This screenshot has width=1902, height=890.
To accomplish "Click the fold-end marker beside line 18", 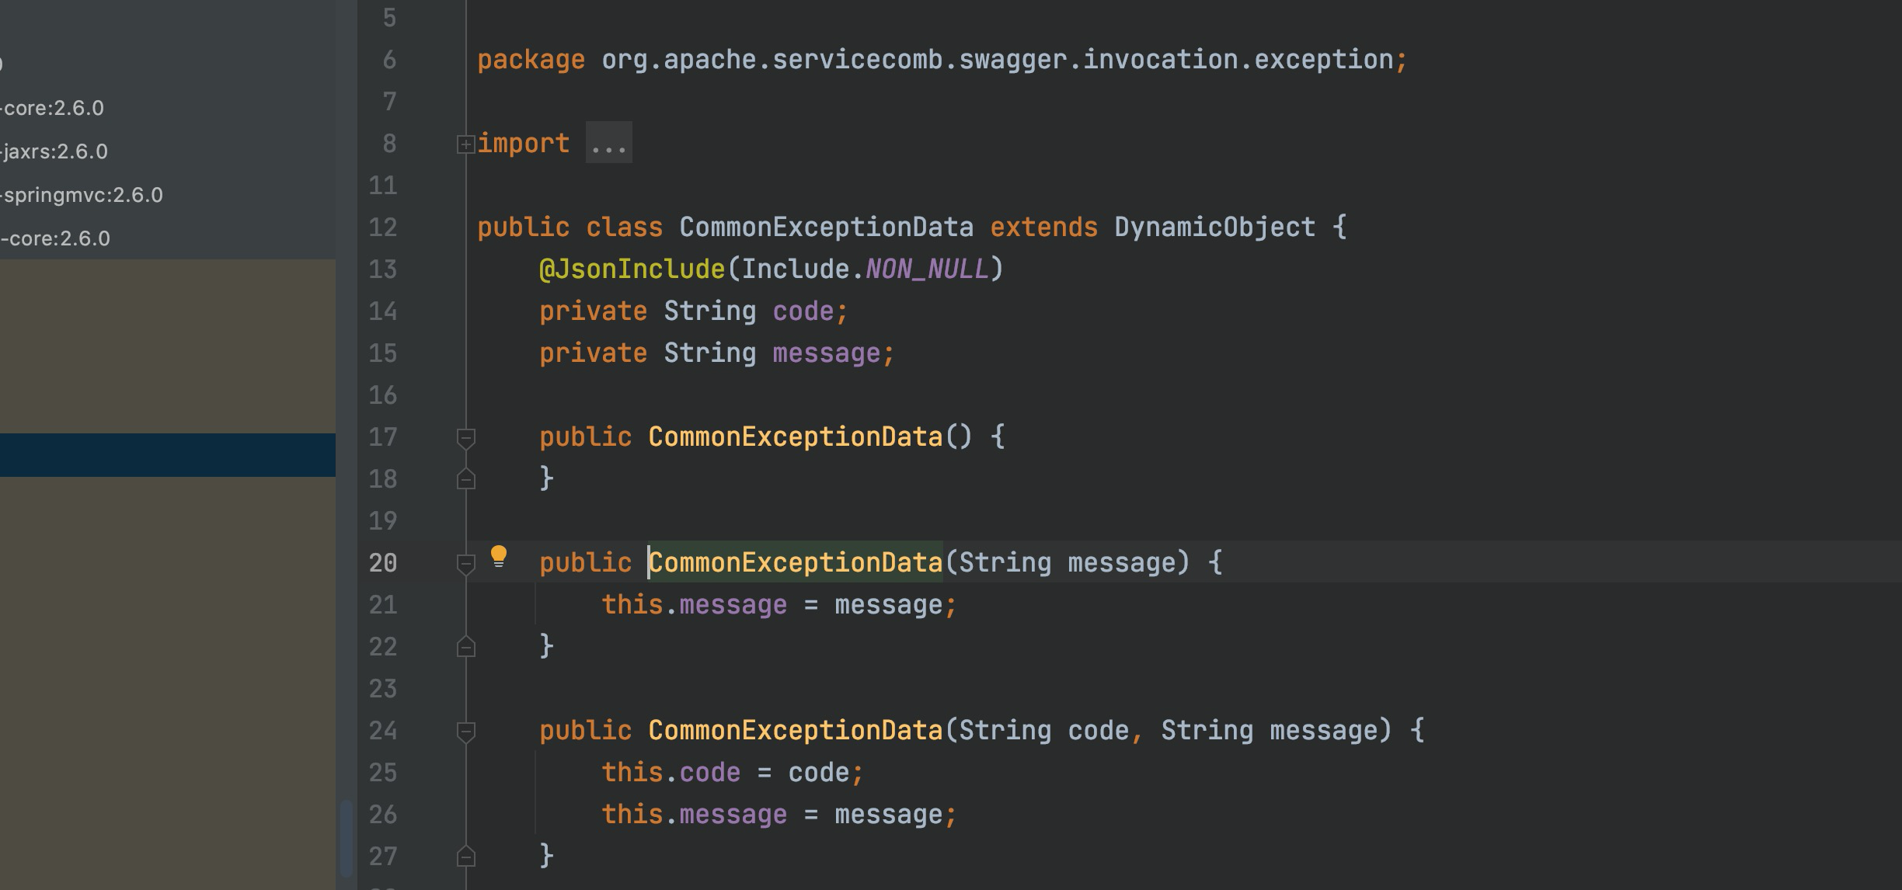I will click(x=466, y=478).
